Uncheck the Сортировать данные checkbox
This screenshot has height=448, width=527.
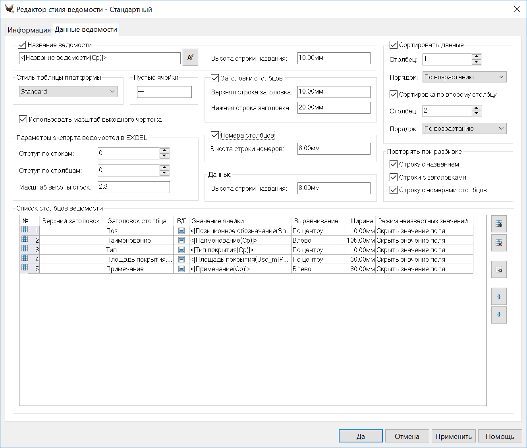click(x=394, y=45)
